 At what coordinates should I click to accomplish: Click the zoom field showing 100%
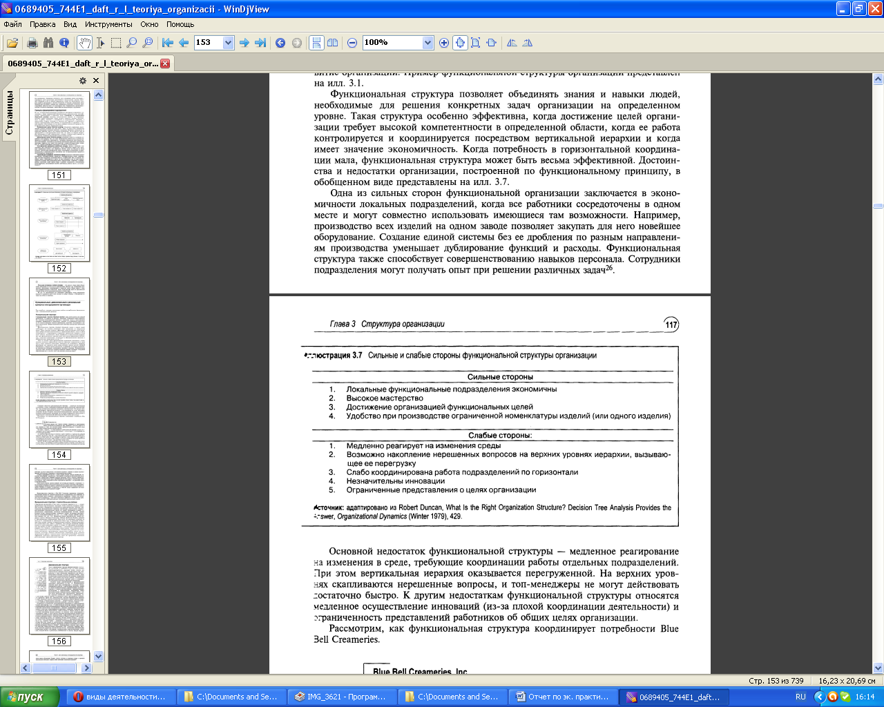pyautogui.click(x=392, y=43)
